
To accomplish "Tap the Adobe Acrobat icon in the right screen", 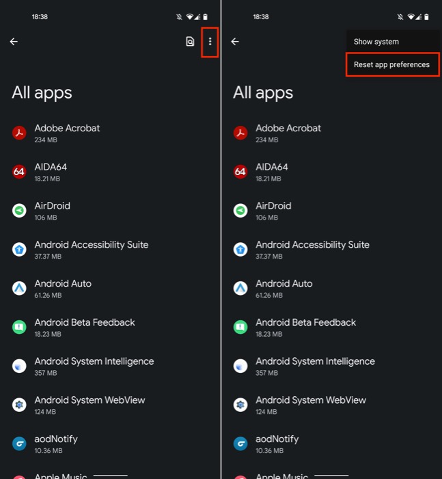I will (240, 133).
